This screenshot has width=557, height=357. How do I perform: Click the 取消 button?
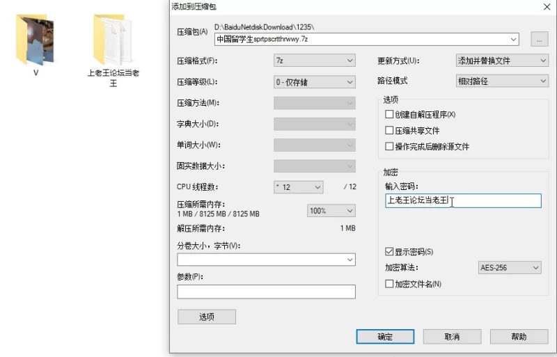[x=452, y=336]
